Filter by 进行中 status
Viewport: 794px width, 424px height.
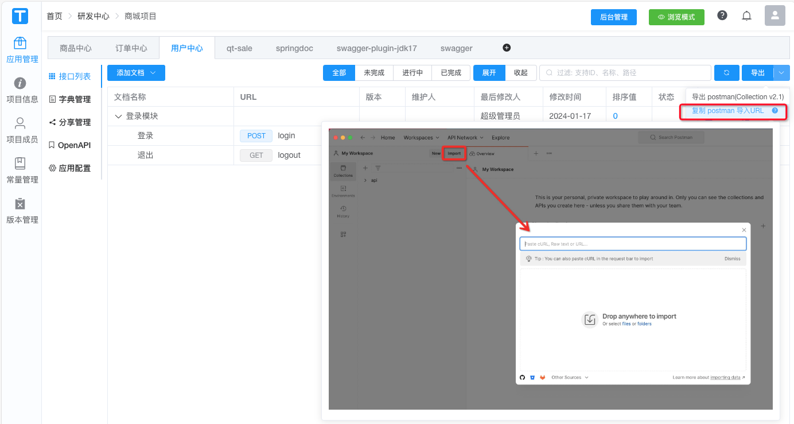click(412, 73)
